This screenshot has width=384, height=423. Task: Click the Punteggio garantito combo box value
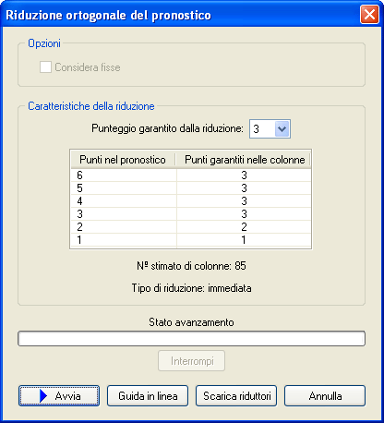click(262, 128)
